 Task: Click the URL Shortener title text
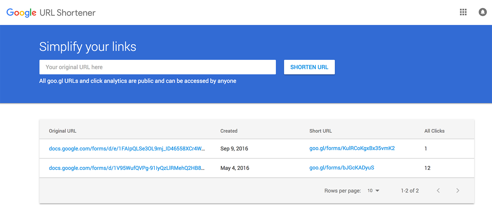67,13
